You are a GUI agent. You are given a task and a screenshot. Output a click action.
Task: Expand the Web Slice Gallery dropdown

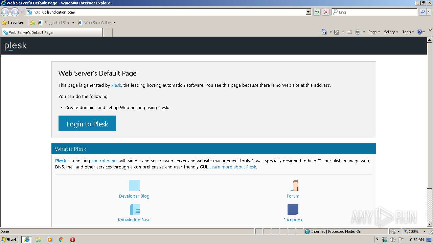(115, 23)
